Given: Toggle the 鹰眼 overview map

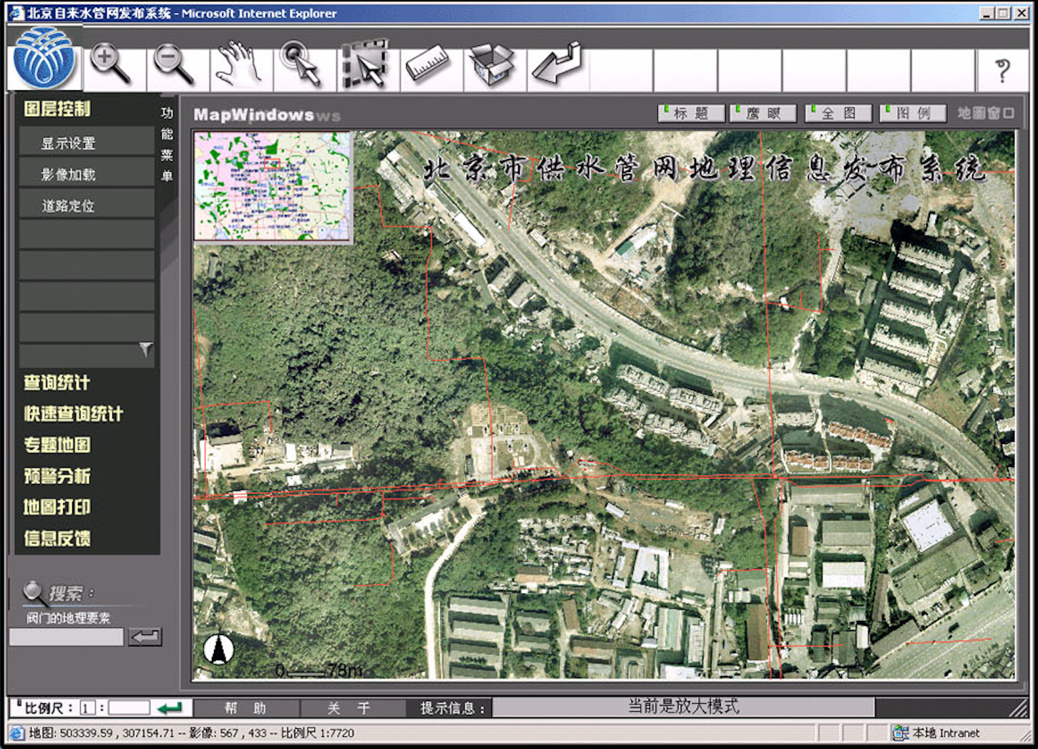Looking at the screenshot, I should click(763, 113).
